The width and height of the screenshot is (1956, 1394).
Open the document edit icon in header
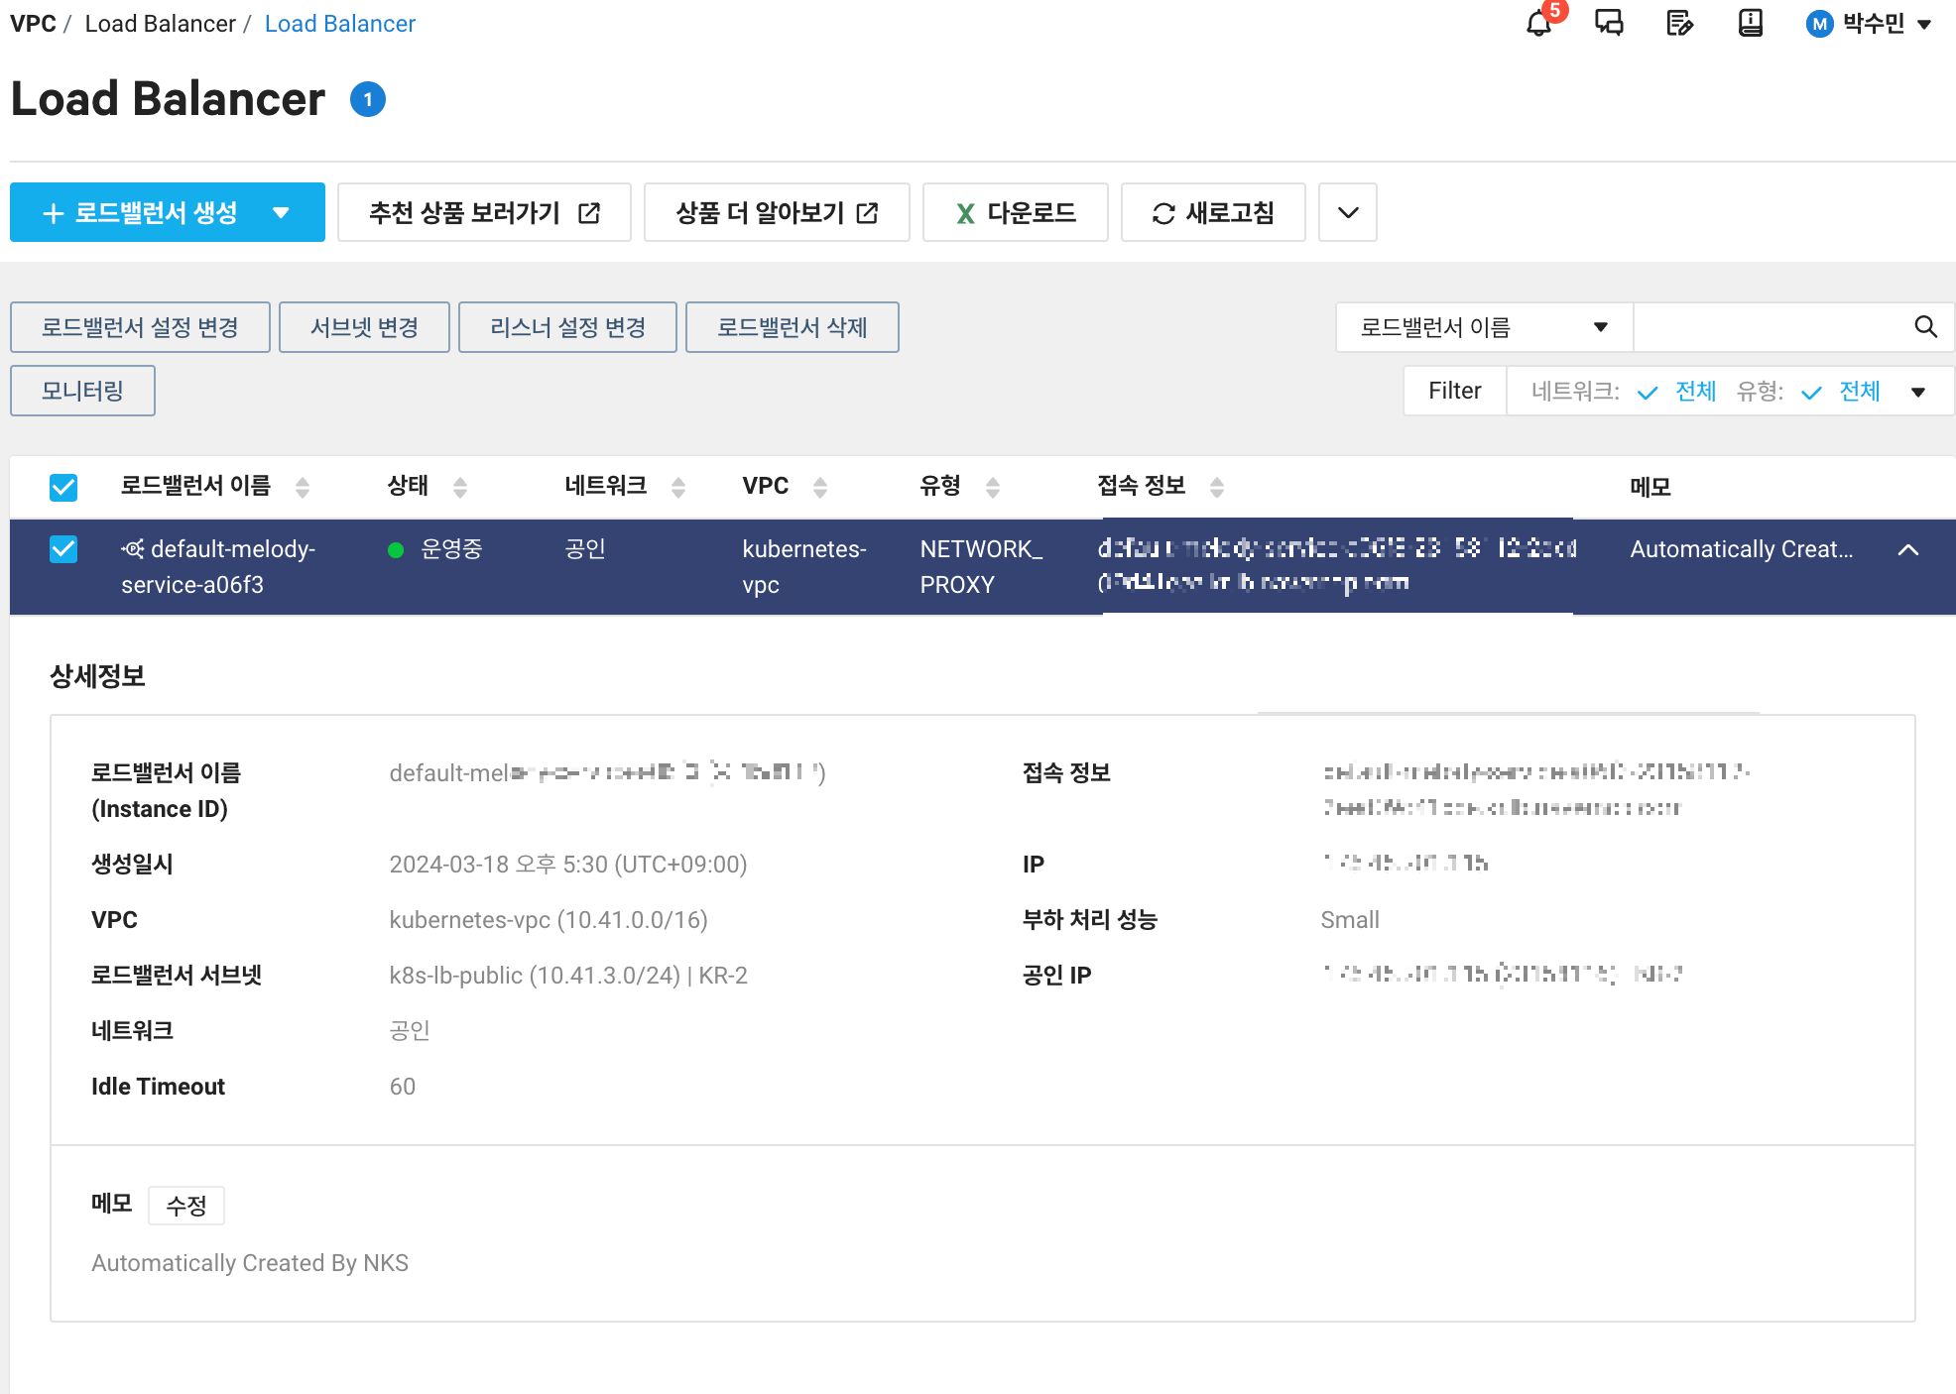click(1679, 23)
